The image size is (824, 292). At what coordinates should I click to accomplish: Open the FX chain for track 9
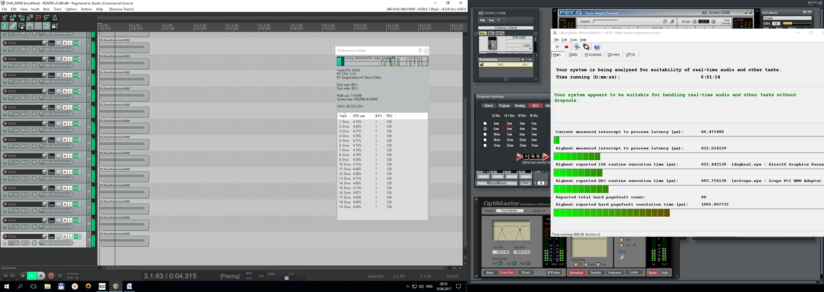[x=76, y=75]
